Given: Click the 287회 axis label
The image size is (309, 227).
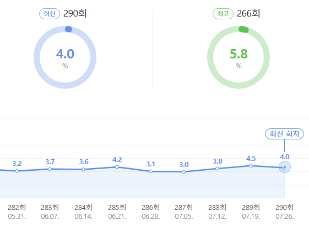Looking at the screenshot, I should (183, 207).
